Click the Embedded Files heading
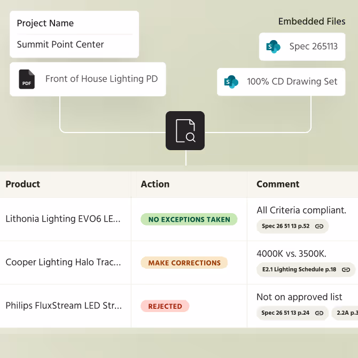 [x=312, y=21]
